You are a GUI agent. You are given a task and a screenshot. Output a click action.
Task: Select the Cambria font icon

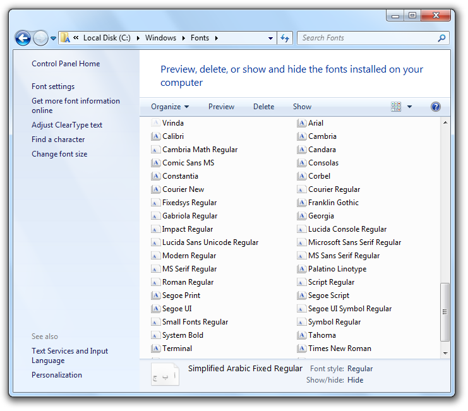pos(301,136)
